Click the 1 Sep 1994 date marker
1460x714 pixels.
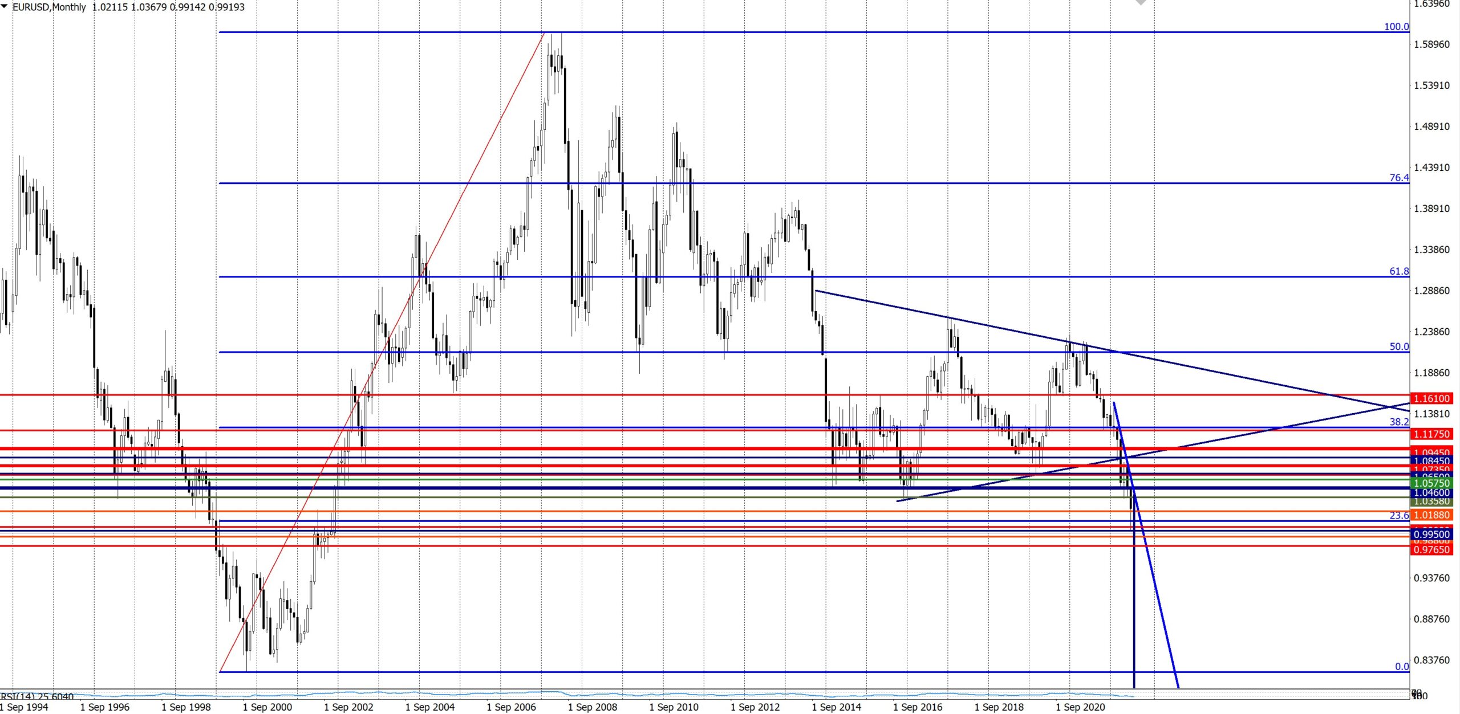24,707
